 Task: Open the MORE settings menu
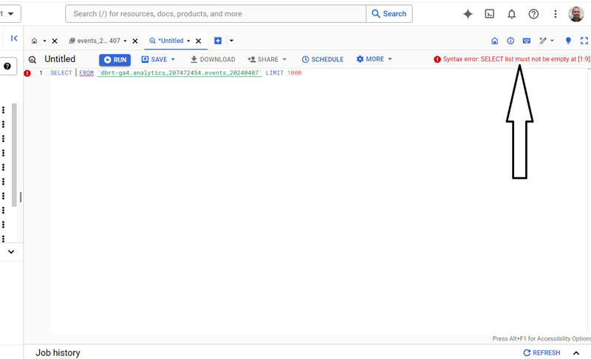pyautogui.click(x=370, y=59)
